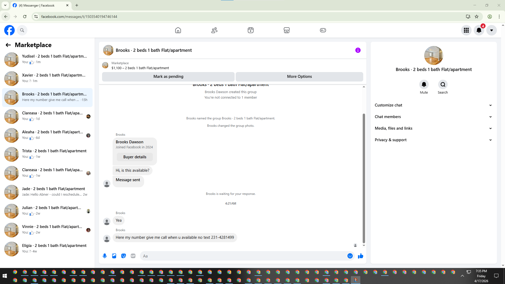Viewport: 505px width, 284px height.
Task: Open the sticker picker icon
Action: [124, 256]
